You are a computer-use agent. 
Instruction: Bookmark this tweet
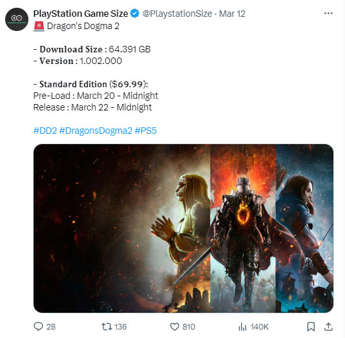pos(311,326)
